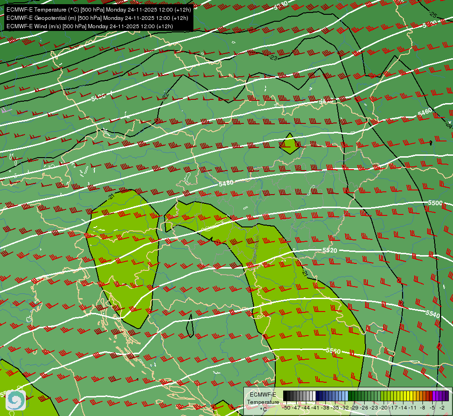Click the 5540 geopotential contour label
Image resolution: width=453 pixels, height=416 pixels.
[x=433, y=313]
